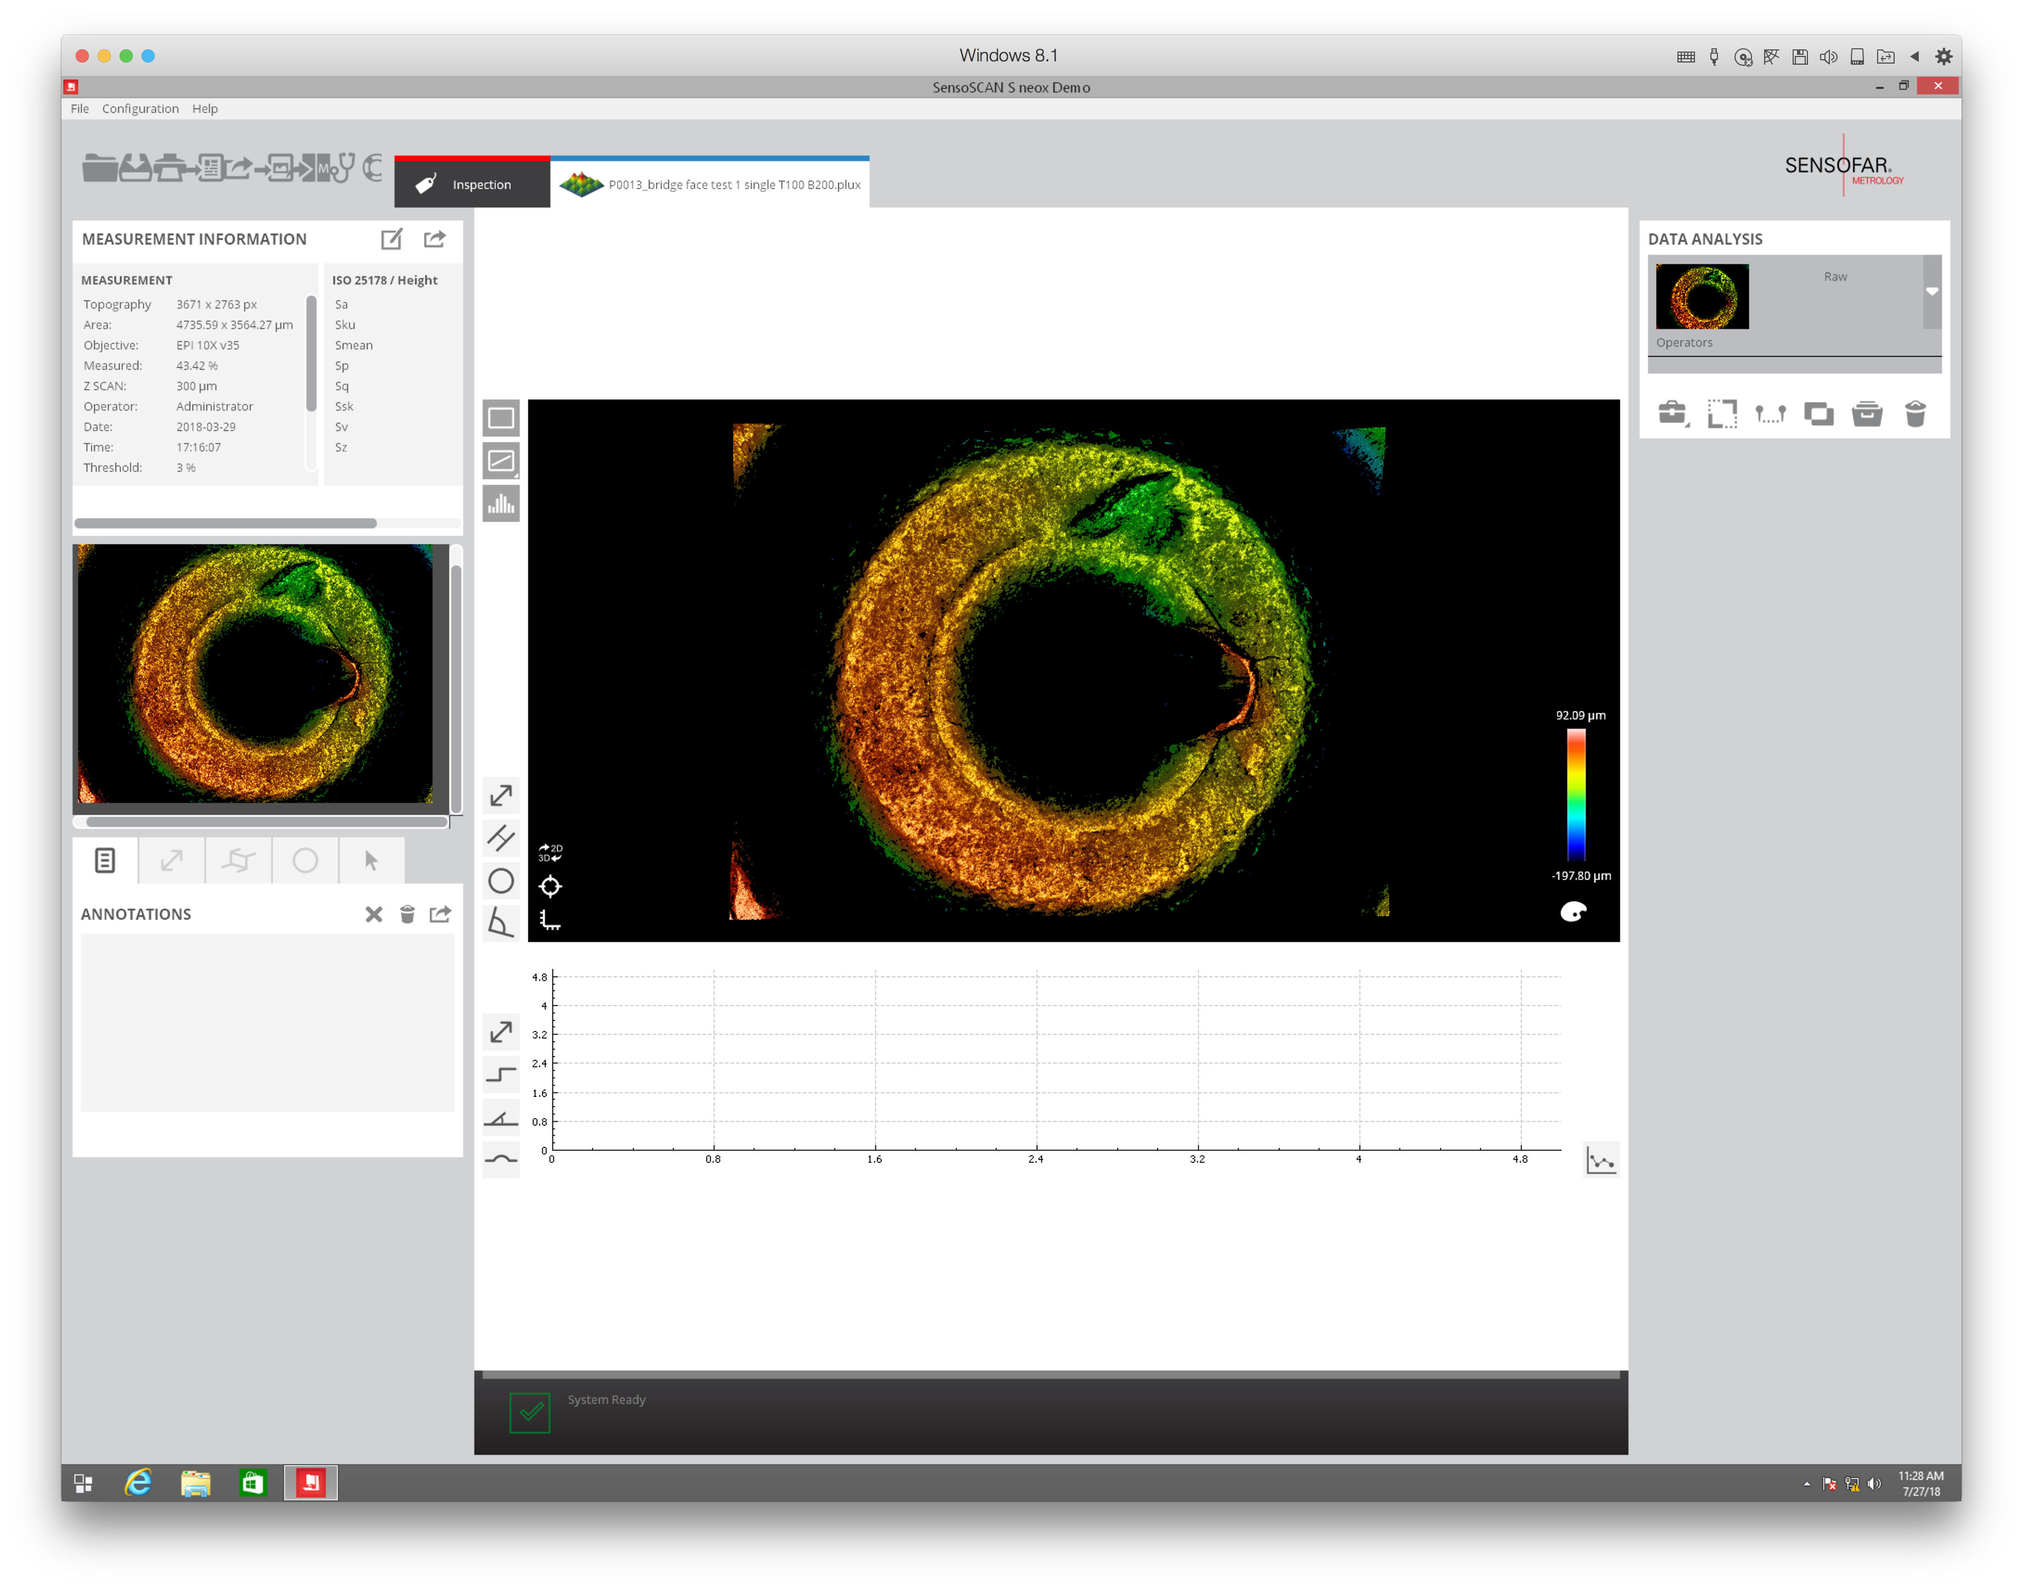Screen dimensions: 2023x1589
Task: Open the Configuration menu
Action: tap(140, 109)
